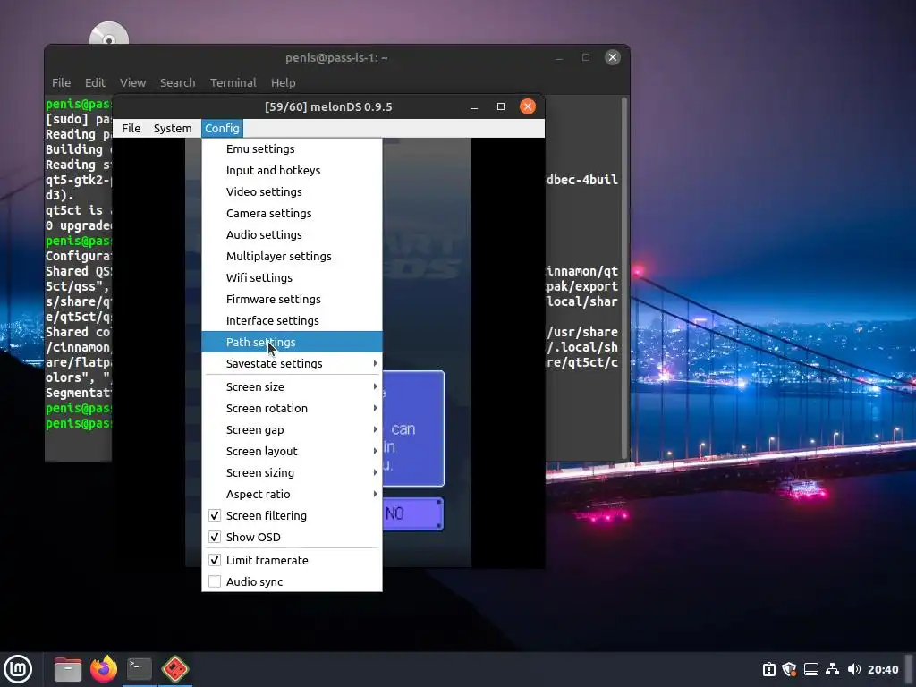Open the Linux Mint start menu
The image size is (916, 687).
tap(18, 669)
